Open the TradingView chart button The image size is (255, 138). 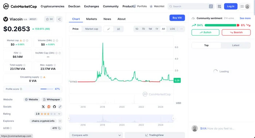154,135
